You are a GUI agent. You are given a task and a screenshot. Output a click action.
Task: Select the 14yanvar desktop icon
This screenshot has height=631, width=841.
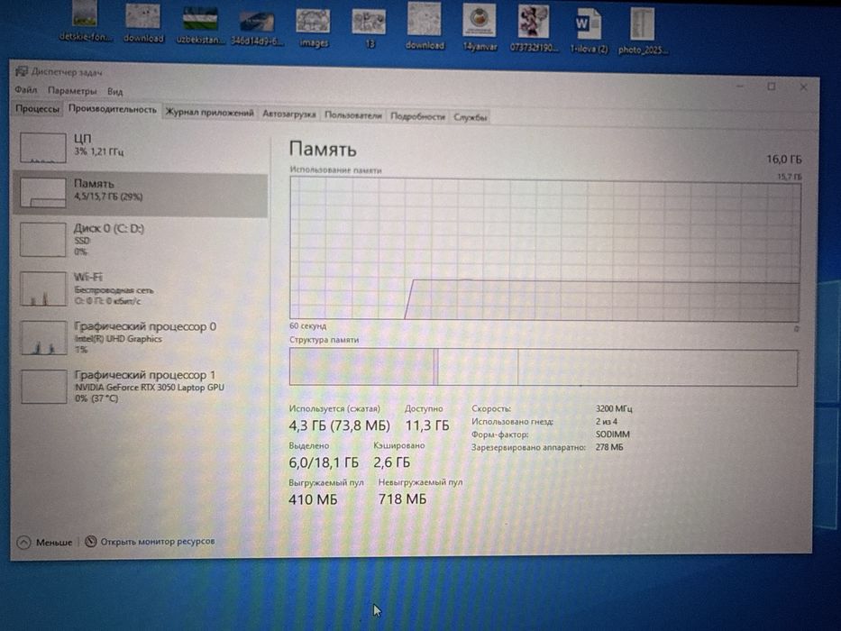click(480, 28)
